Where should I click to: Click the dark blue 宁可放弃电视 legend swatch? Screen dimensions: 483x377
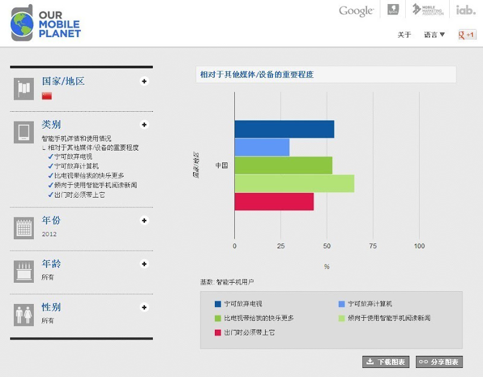click(217, 304)
